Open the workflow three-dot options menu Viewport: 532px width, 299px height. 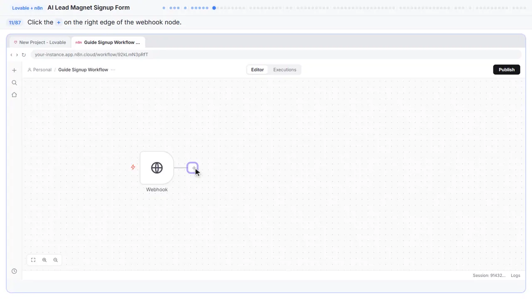pyautogui.click(x=113, y=70)
